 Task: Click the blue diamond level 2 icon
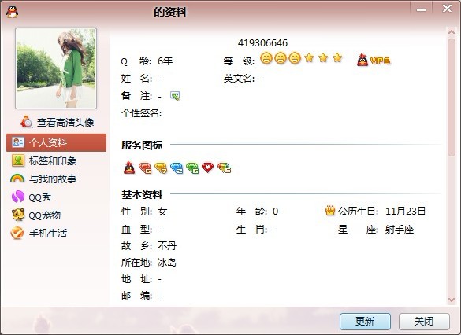click(177, 167)
